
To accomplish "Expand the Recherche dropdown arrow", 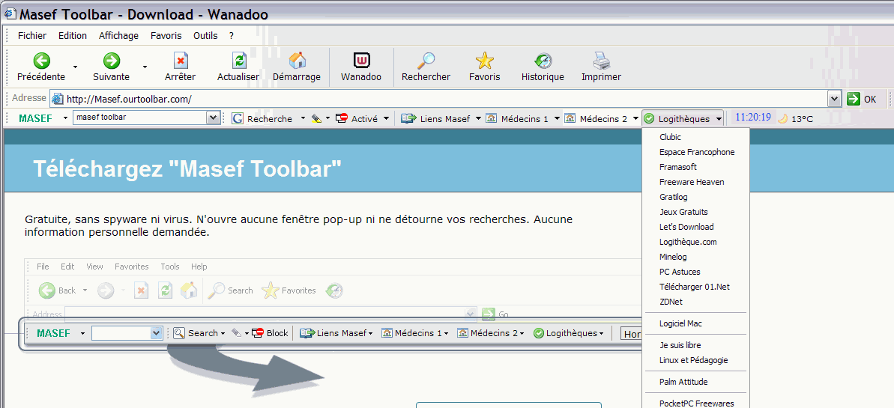I will 303,119.
